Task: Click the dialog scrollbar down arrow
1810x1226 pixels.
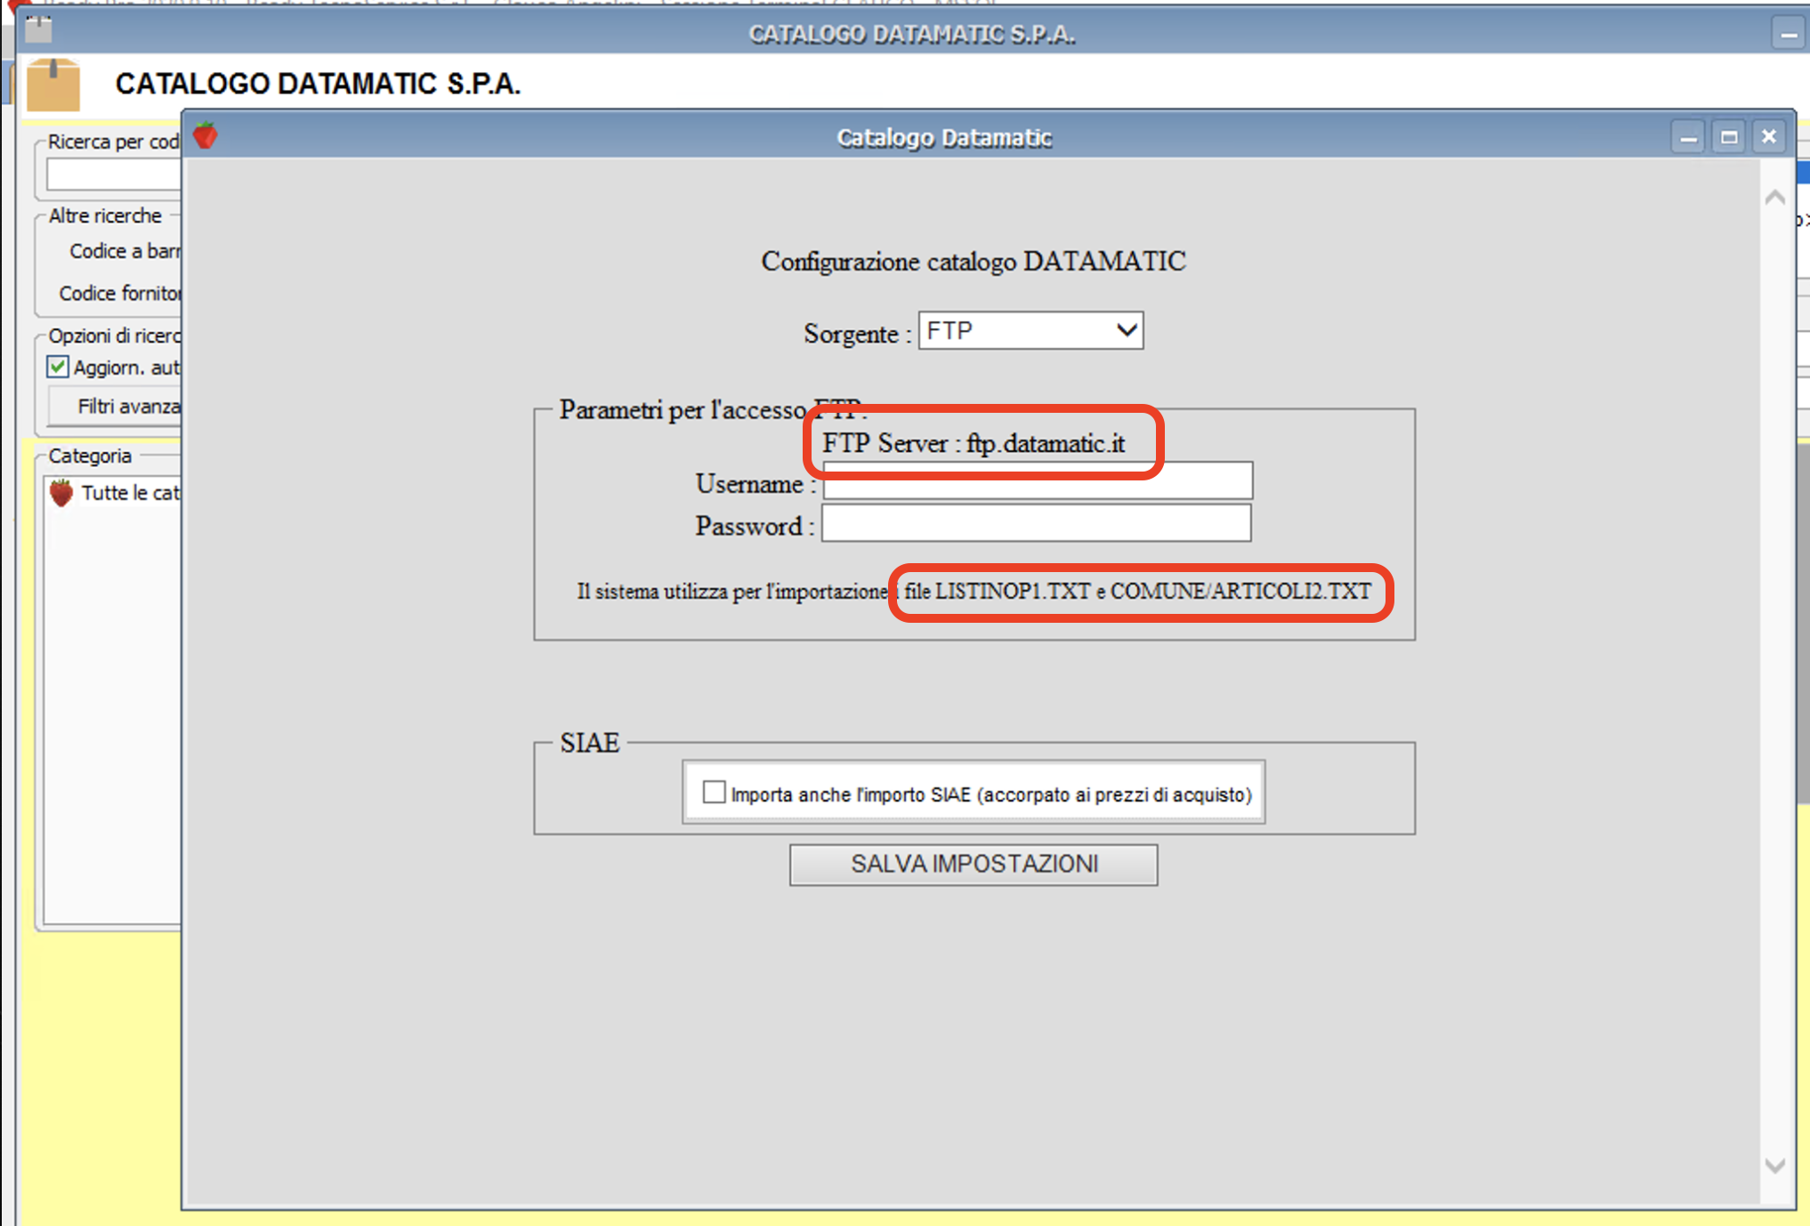Action: tap(1775, 1166)
